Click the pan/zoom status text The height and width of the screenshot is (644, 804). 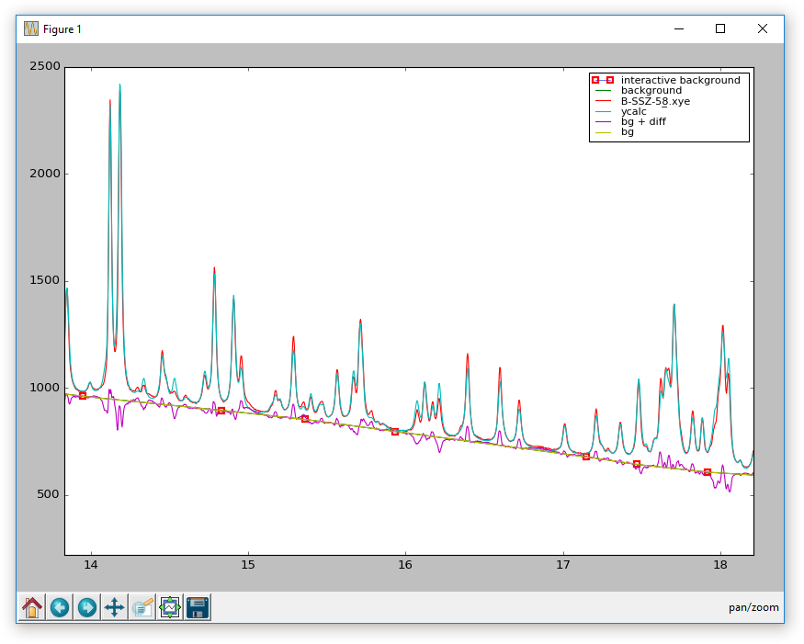point(753,607)
